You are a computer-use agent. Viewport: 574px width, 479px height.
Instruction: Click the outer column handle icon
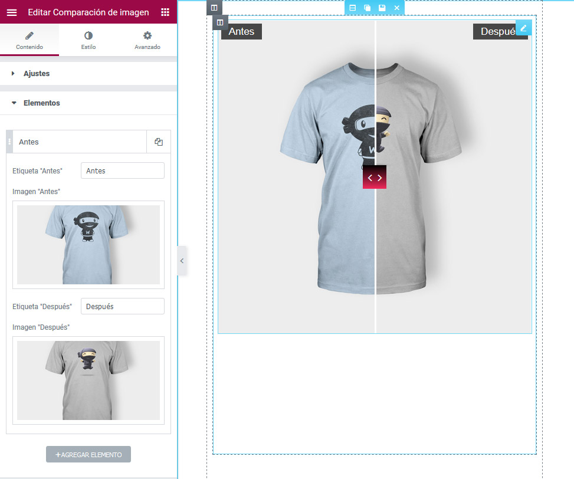click(214, 8)
